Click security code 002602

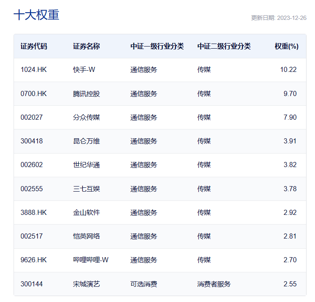[31, 165]
